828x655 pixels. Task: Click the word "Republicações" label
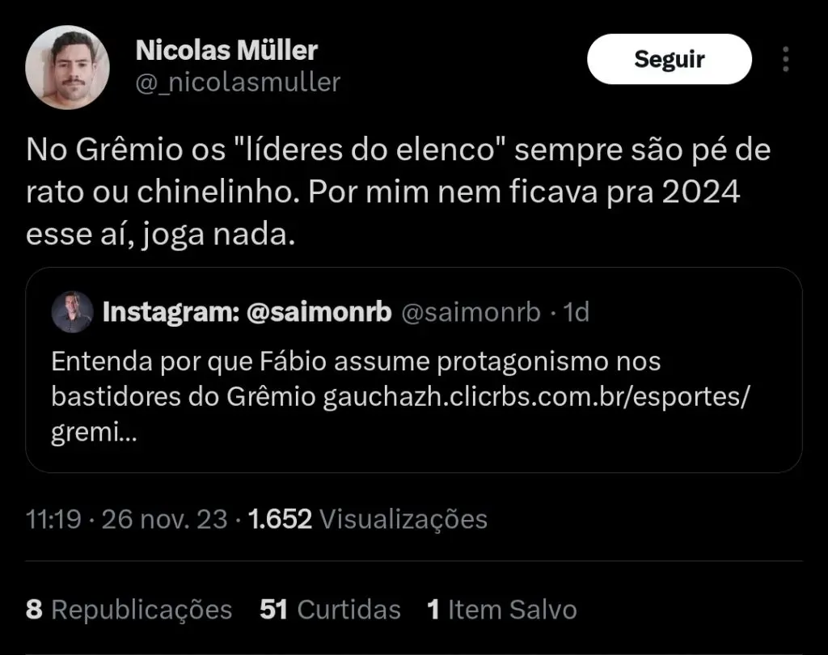tap(142, 609)
